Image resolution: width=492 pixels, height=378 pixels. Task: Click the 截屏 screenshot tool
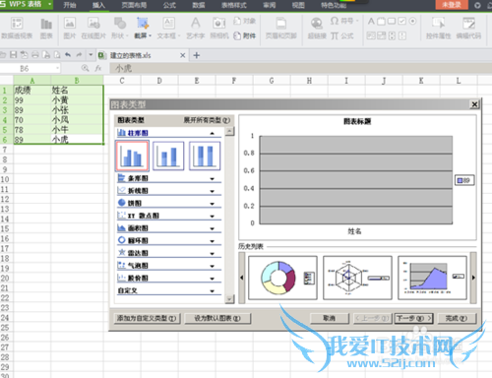pos(143,29)
